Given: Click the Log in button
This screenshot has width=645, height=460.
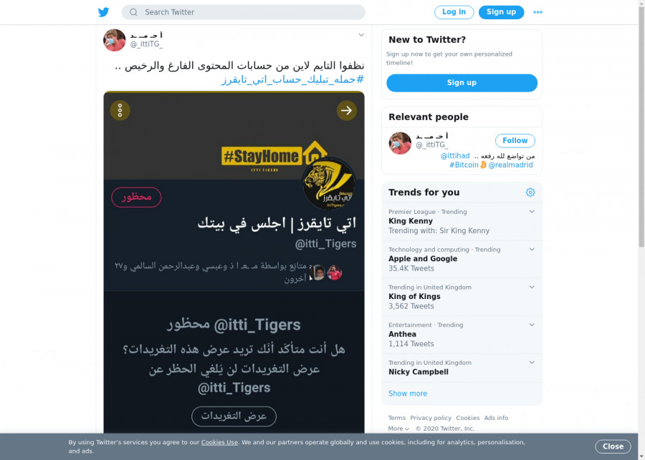Looking at the screenshot, I should coord(454,12).
